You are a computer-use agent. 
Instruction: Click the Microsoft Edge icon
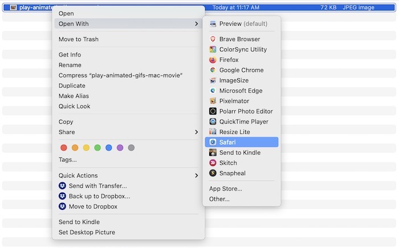[213, 91]
